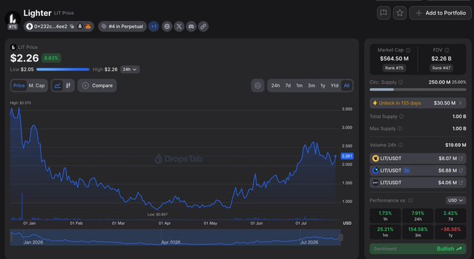Select the All chart timeframe
474x259 pixels.
click(346, 86)
